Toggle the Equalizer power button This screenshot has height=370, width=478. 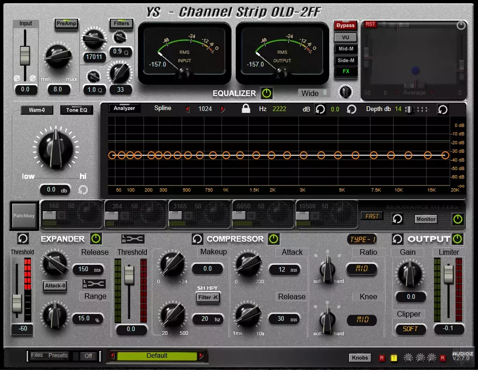[x=267, y=93]
